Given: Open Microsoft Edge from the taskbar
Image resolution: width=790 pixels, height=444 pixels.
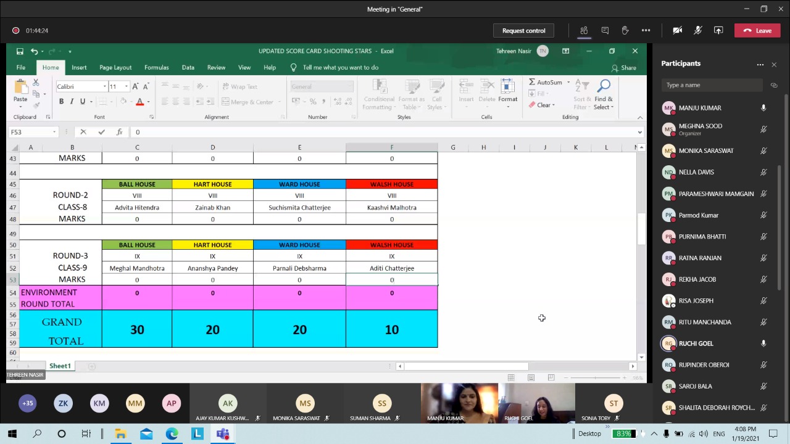Looking at the screenshot, I should click(172, 434).
